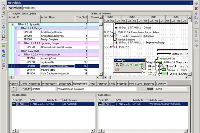Viewport: 200px width, 133px height.
Task: Click the Expenses calculator icon in sidebar
Action: click(x=3, y=65)
